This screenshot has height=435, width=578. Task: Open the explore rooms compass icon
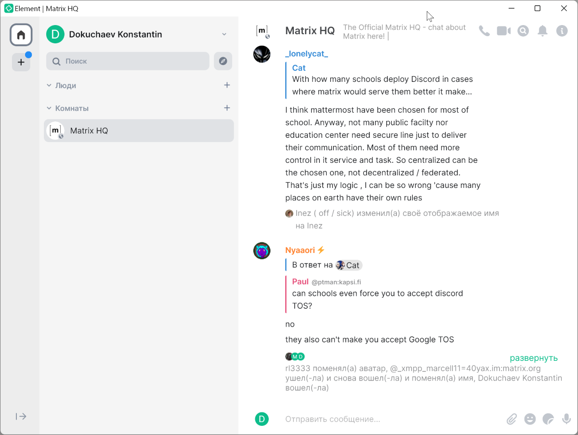pyautogui.click(x=223, y=61)
